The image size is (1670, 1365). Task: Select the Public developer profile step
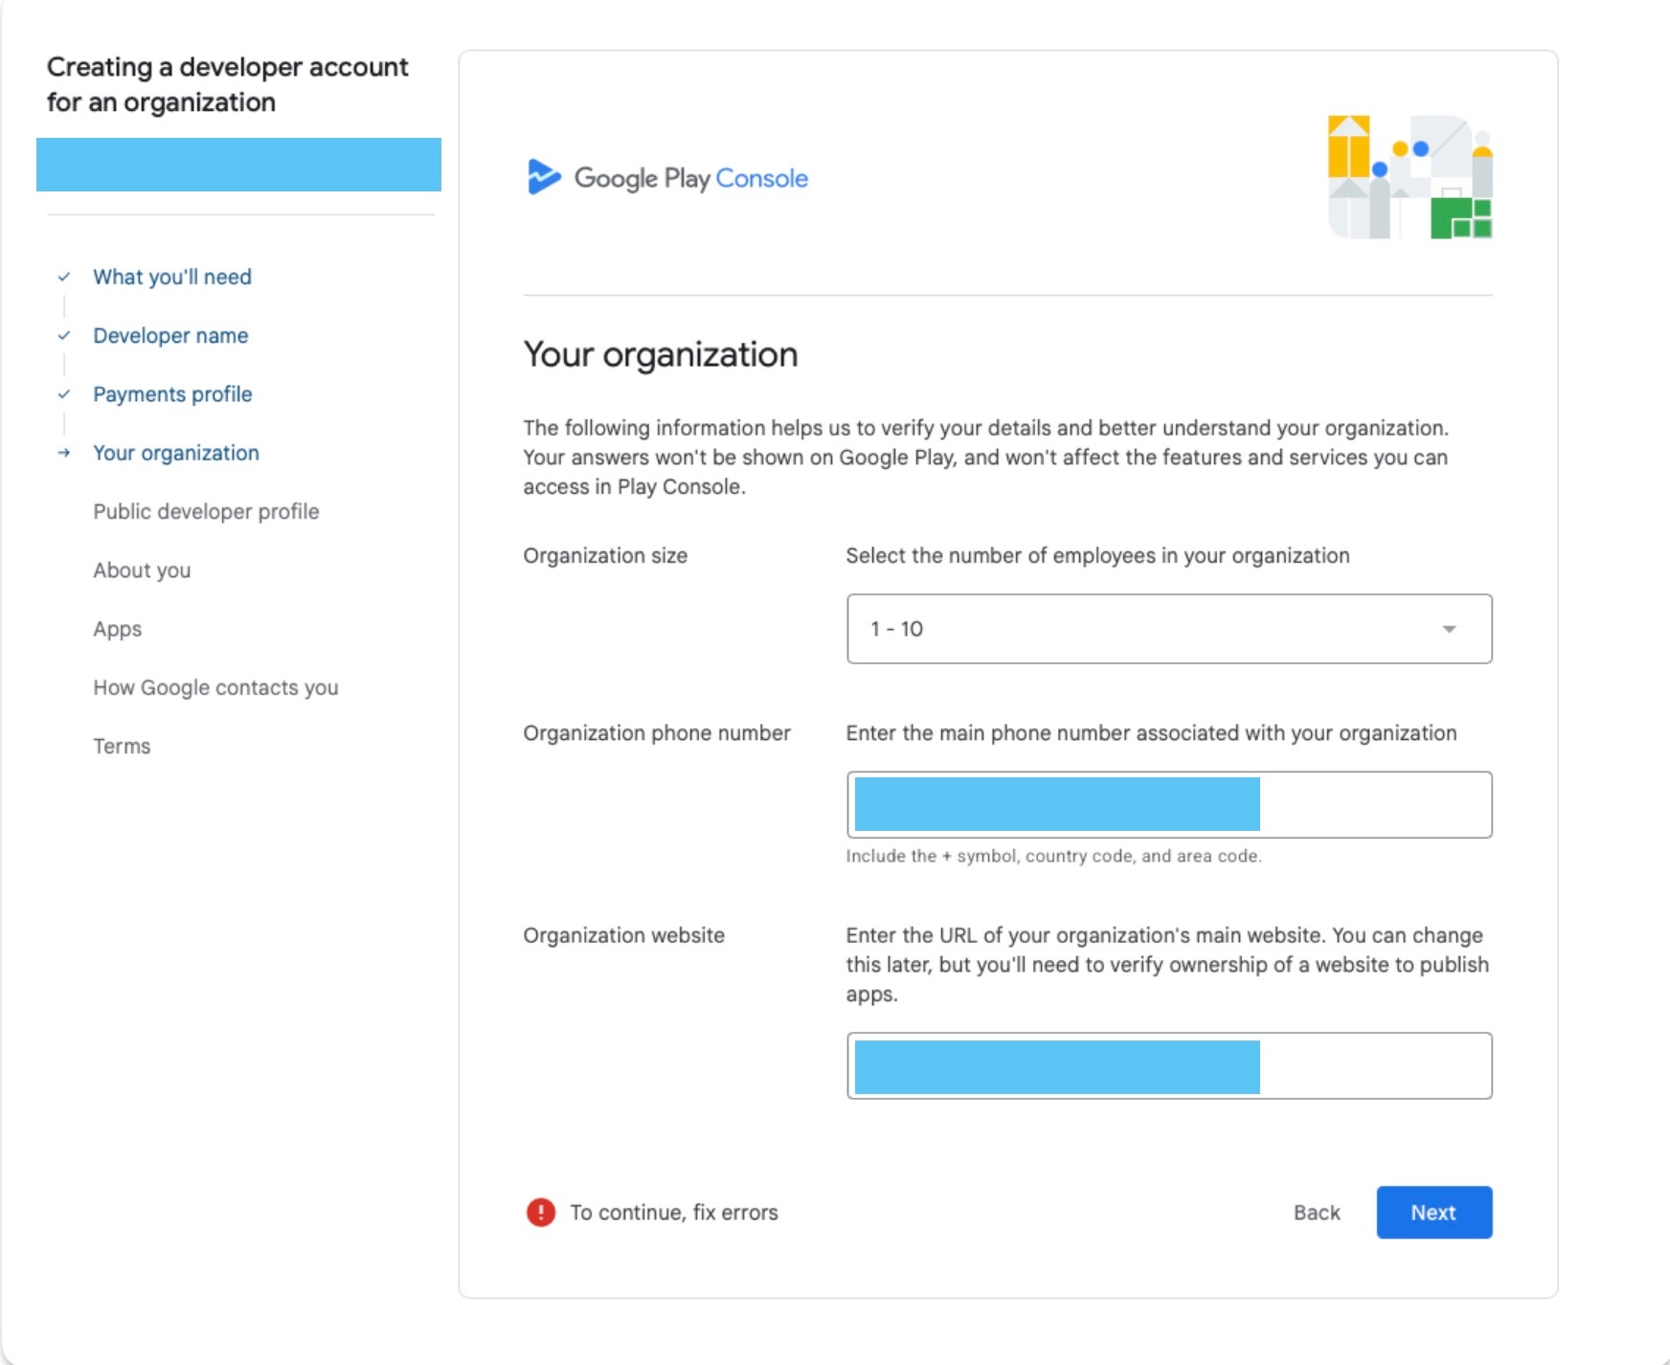pyautogui.click(x=205, y=512)
